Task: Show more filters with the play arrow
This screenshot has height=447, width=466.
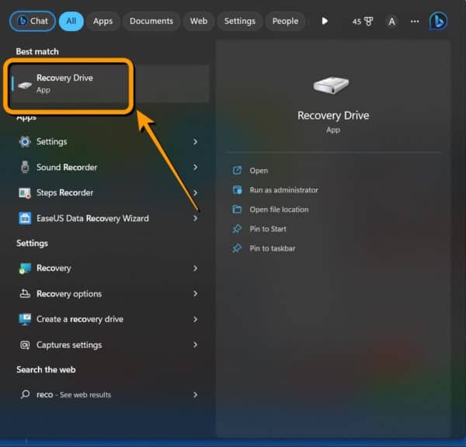Action: [325, 21]
